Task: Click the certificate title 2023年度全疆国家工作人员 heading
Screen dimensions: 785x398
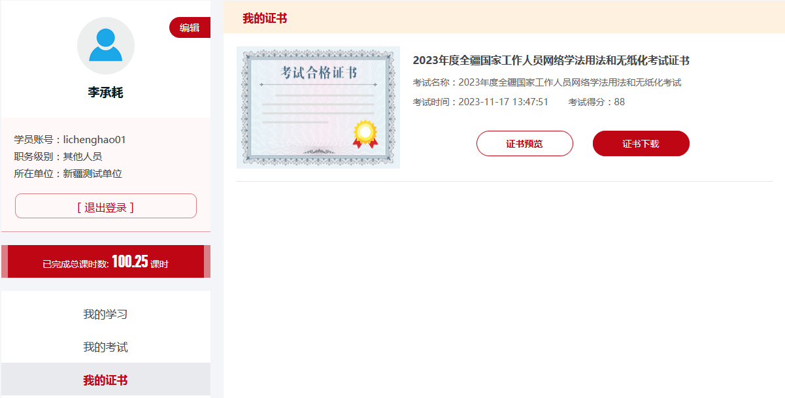Action: pos(551,61)
